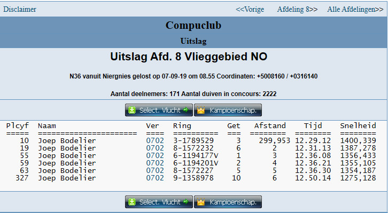Click arrival time 12.36.08
This screenshot has height=213, width=388.
[x=313, y=155]
